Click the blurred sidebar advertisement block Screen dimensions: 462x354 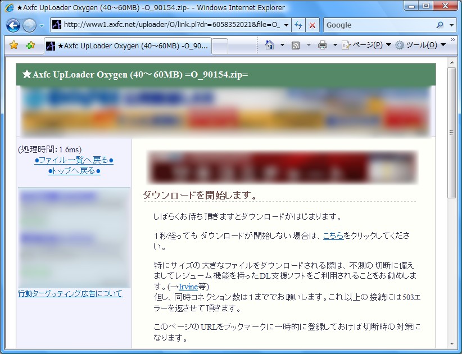pos(74,238)
